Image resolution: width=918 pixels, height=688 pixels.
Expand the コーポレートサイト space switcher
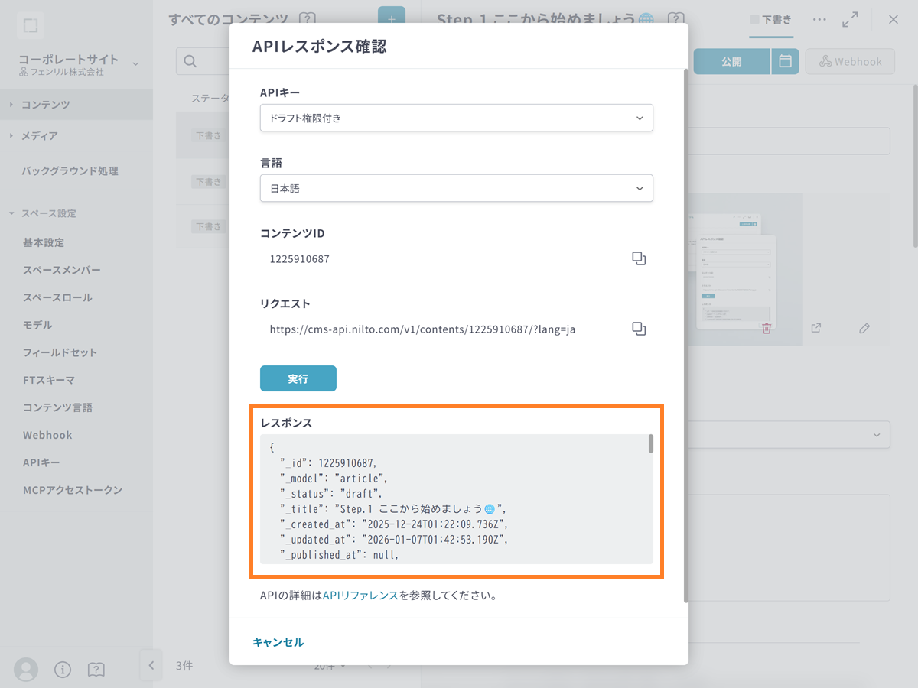135,64
